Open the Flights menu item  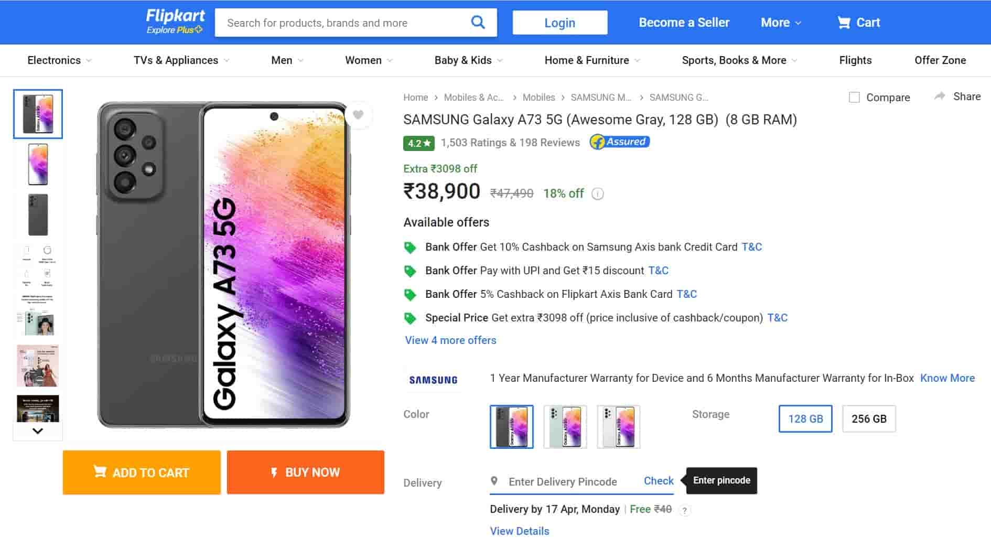click(x=855, y=60)
